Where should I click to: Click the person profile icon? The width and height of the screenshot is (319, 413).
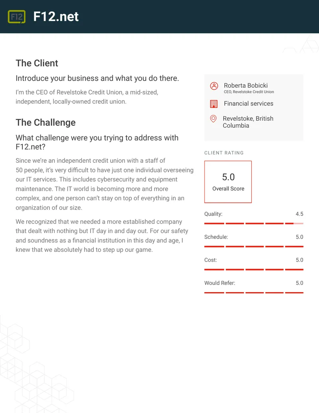(214, 86)
